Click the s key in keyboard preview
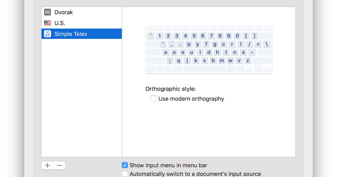The width and height of the screenshot is (337, 177). coord(243,52)
